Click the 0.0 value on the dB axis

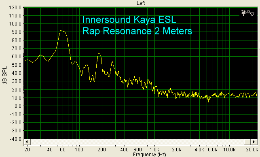[18, 106]
